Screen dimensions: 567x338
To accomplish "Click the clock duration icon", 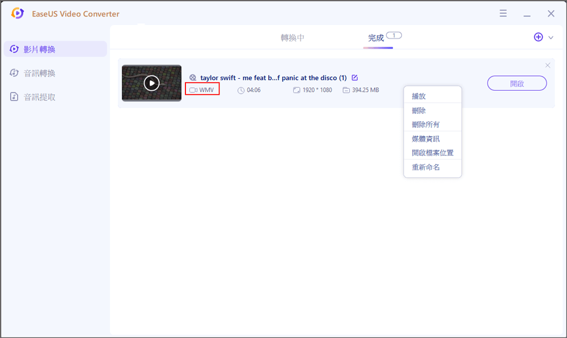I will click(241, 90).
